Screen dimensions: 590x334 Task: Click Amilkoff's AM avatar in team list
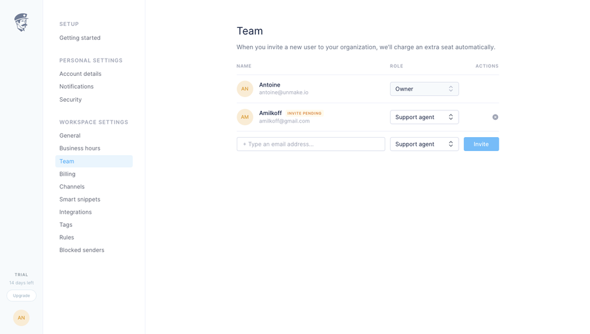tap(245, 117)
